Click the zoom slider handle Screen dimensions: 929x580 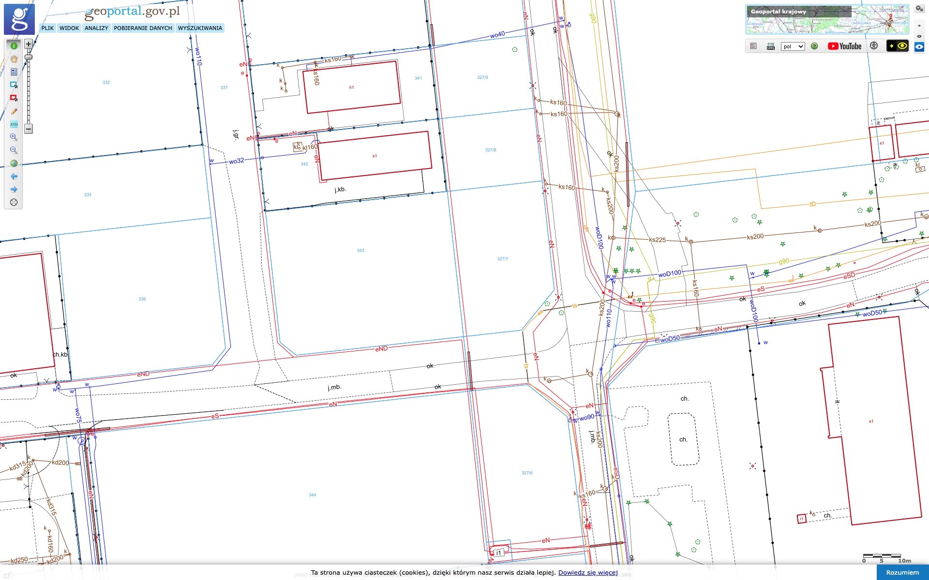pyautogui.click(x=29, y=57)
